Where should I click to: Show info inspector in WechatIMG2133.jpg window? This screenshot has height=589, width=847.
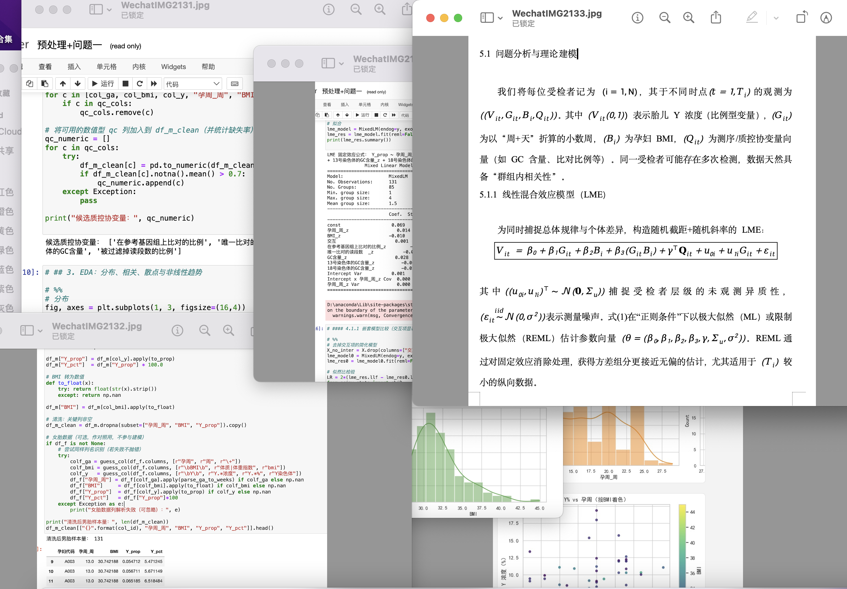point(637,18)
